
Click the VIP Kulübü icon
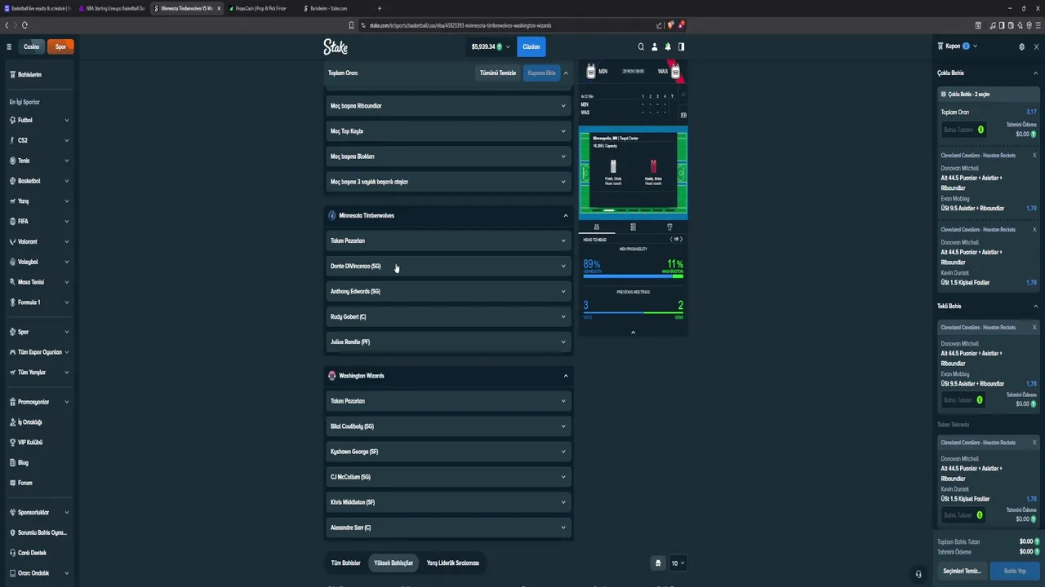pyautogui.click(x=13, y=443)
